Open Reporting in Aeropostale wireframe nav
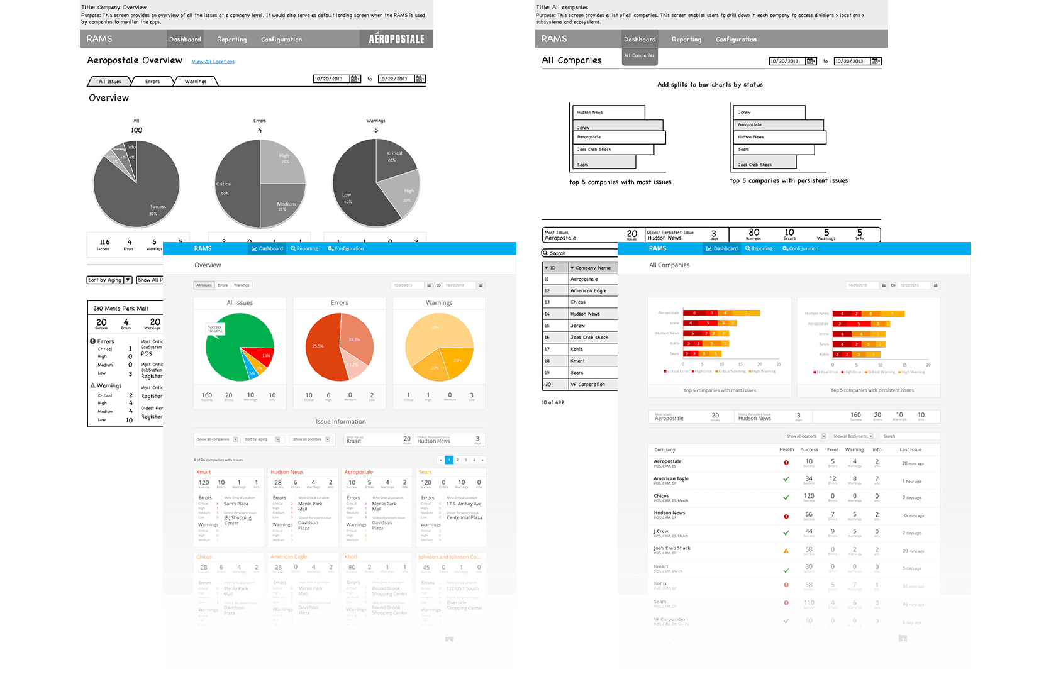Image resolution: width=1051 pixels, height=689 pixels. 231,40
